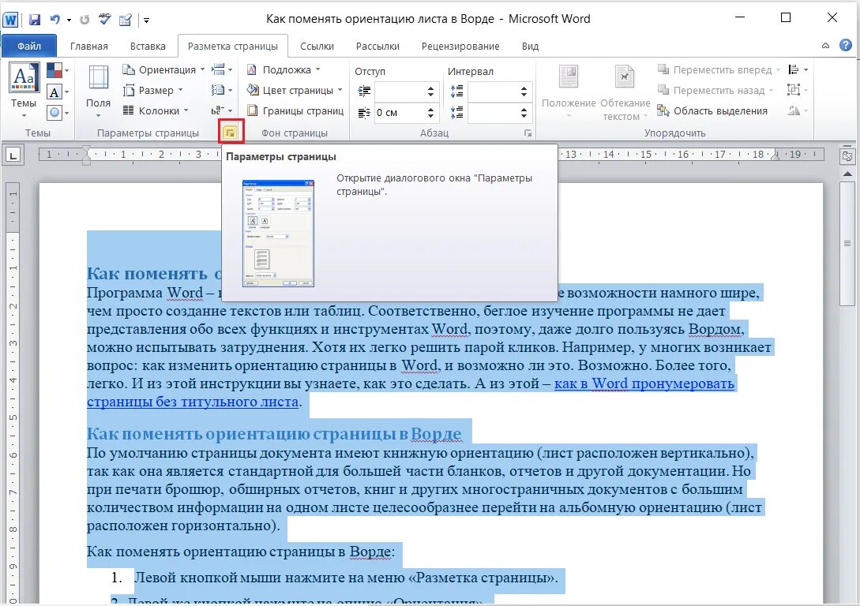Undo the last action

tap(54, 20)
